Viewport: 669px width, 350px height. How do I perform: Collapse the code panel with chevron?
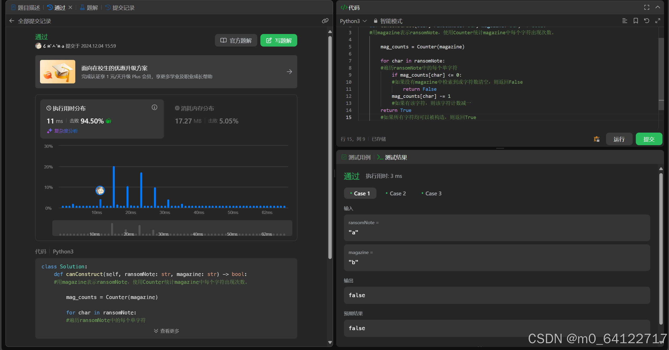coord(658,7)
